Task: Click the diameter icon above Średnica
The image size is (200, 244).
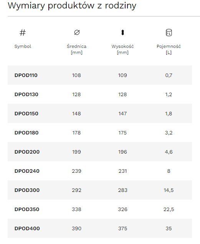Action: pyautogui.click(x=77, y=33)
